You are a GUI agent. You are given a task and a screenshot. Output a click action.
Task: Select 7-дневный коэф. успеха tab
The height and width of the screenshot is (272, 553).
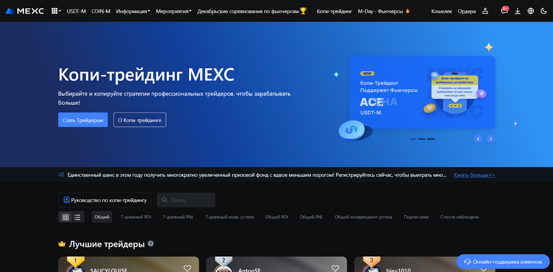click(x=229, y=217)
